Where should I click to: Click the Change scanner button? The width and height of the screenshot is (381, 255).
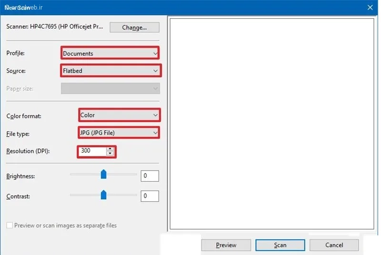134,27
